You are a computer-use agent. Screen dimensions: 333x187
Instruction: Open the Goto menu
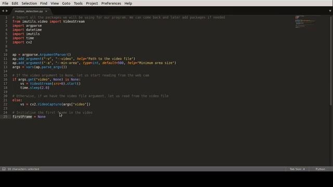[x=66, y=4]
